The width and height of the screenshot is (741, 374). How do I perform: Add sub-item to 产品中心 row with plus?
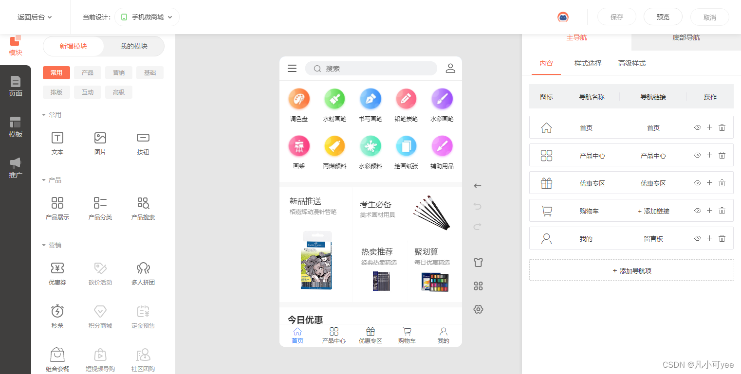709,155
